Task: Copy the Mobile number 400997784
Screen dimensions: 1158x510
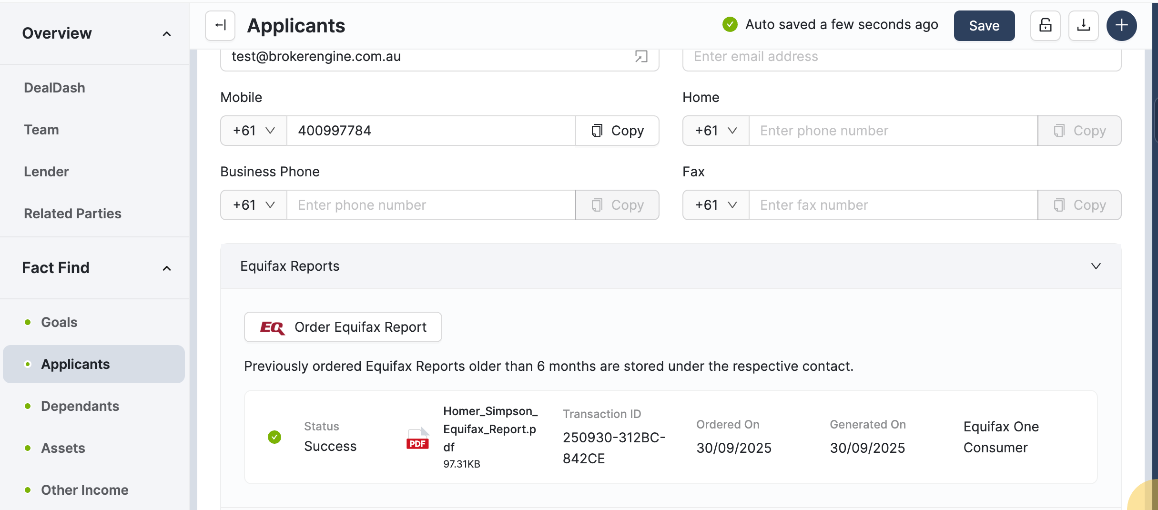Action: point(618,131)
